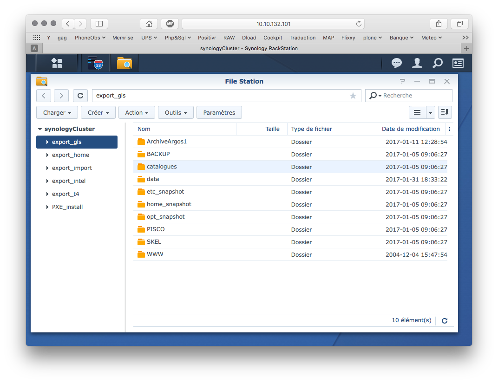Expand the PXE_install folder arrow
This screenshot has height=383, width=498.
[x=47, y=207]
